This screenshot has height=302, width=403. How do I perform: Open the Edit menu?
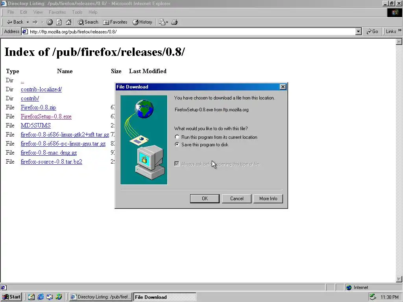point(24,12)
